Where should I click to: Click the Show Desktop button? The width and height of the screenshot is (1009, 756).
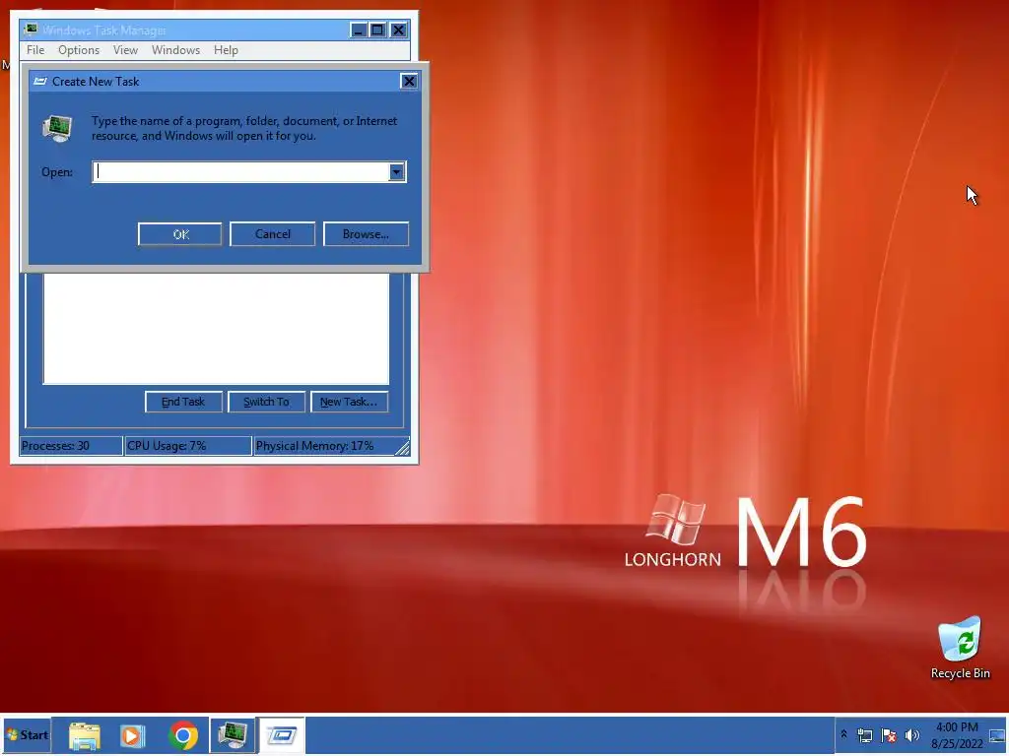(x=997, y=735)
